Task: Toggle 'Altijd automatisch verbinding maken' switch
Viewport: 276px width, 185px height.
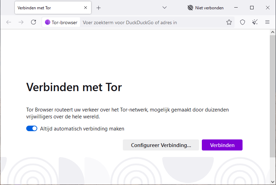Action: (32, 128)
